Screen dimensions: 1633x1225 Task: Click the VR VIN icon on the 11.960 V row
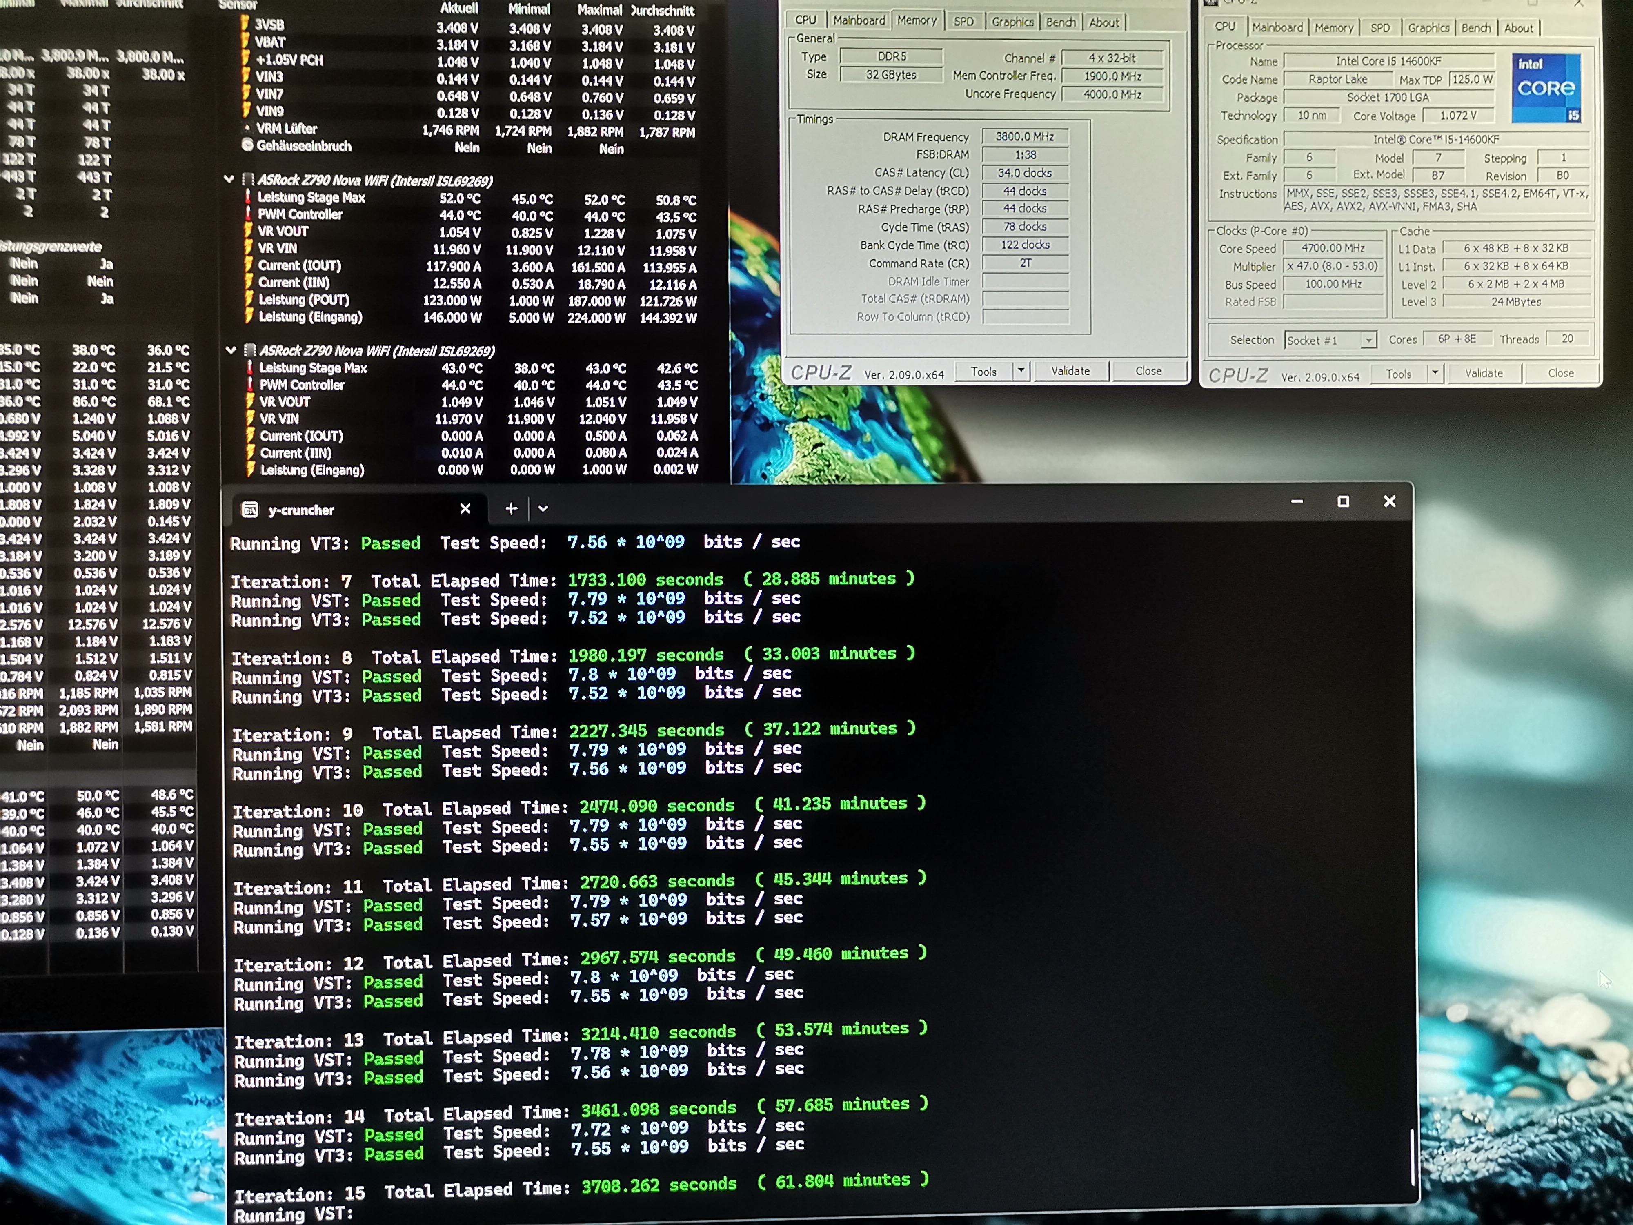pos(249,248)
